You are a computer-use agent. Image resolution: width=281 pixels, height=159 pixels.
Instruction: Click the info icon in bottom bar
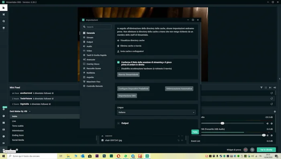pos(17,150)
